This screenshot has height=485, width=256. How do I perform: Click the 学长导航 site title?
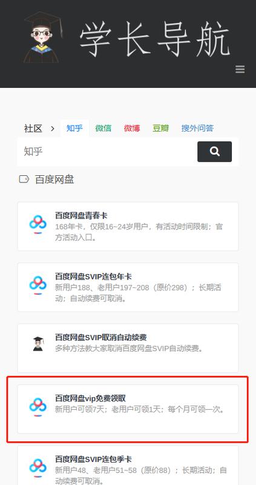[155, 39]
